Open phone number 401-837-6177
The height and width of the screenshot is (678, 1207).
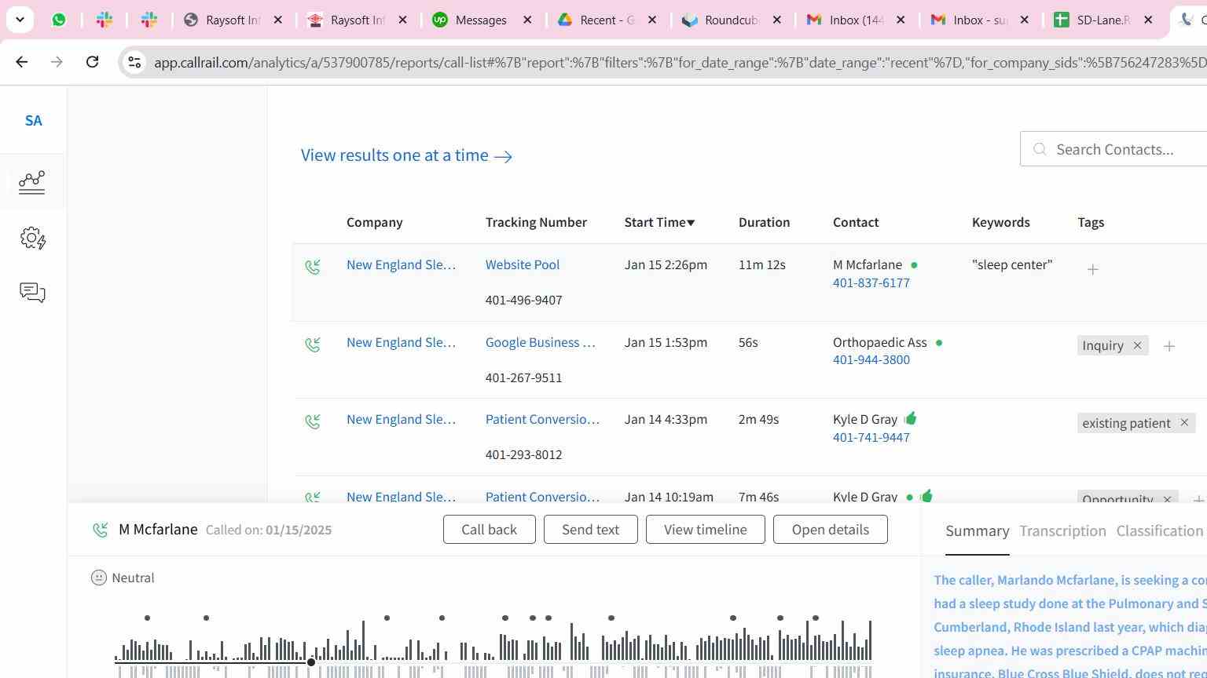coord(871,282)
